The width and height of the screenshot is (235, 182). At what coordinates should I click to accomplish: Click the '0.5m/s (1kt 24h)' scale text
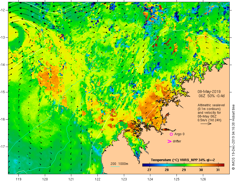(209, 120)
